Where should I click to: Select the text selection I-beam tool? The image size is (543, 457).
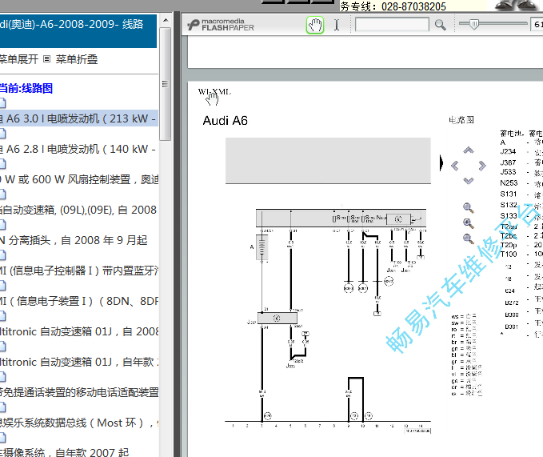[337, 25]
